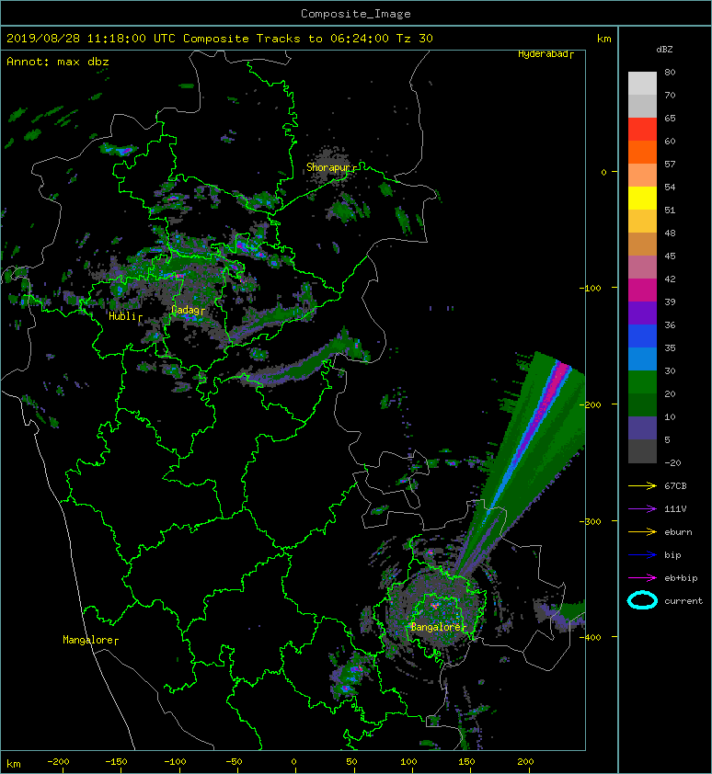Click the blue bip arrow icon
This screenshot has height=774, width=712.
click(x=642, y=555)
